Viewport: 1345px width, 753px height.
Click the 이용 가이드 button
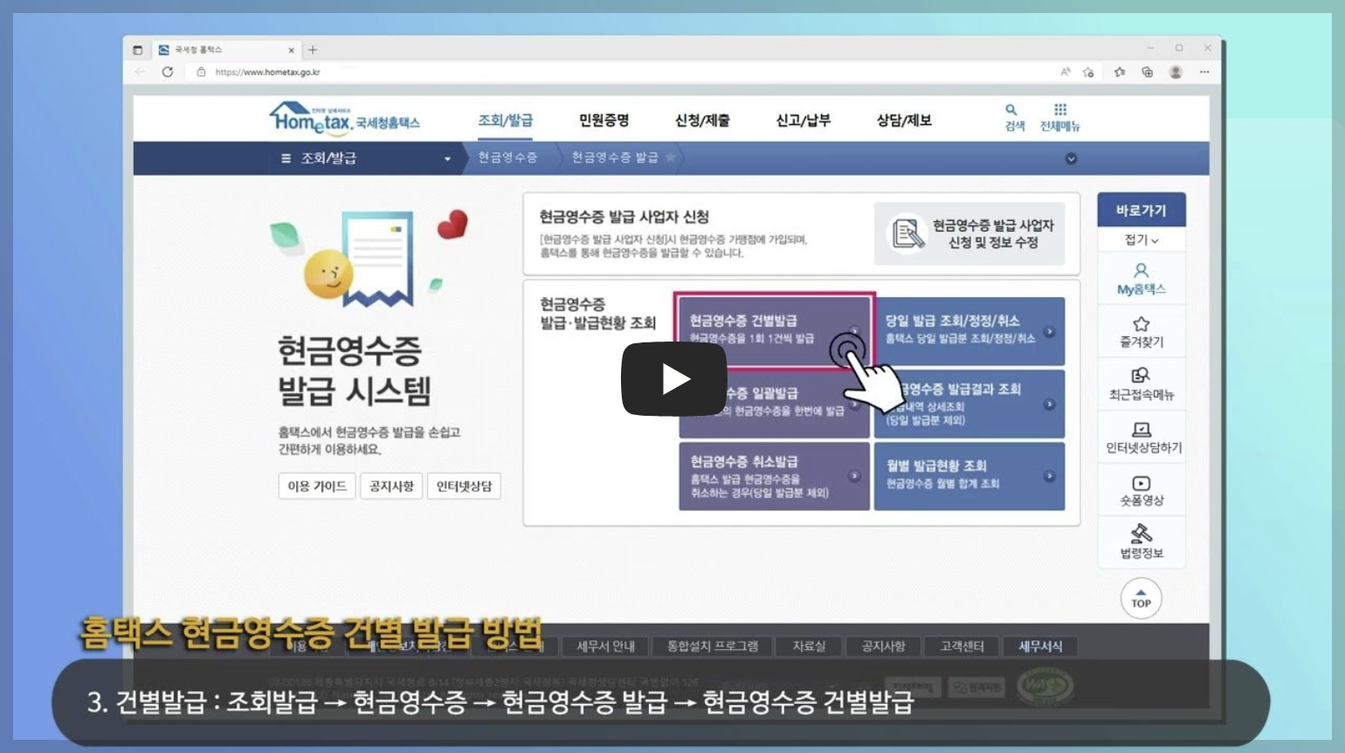[316, 486]
